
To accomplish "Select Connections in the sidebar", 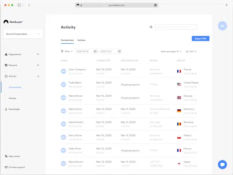I will [15, 87].
